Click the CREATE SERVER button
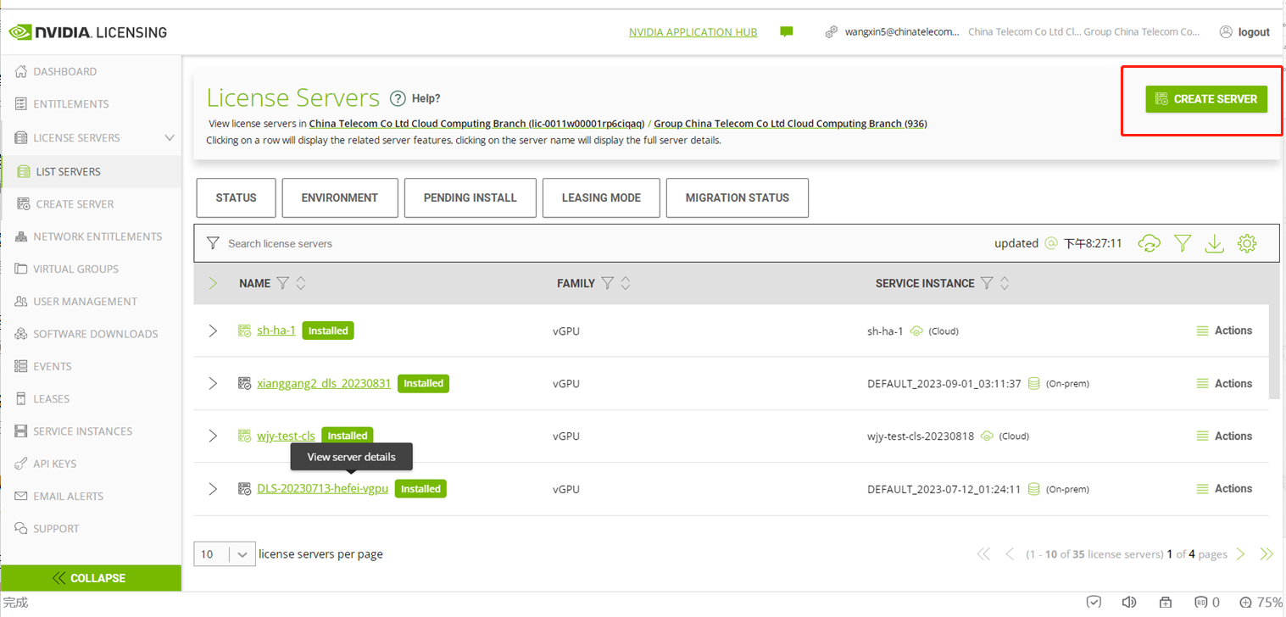The height and width of the screenshot is (617, 1286). pos(1206,99)
